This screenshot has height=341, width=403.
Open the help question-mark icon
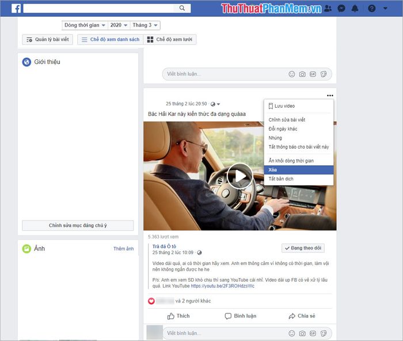[x=372, y=8]
